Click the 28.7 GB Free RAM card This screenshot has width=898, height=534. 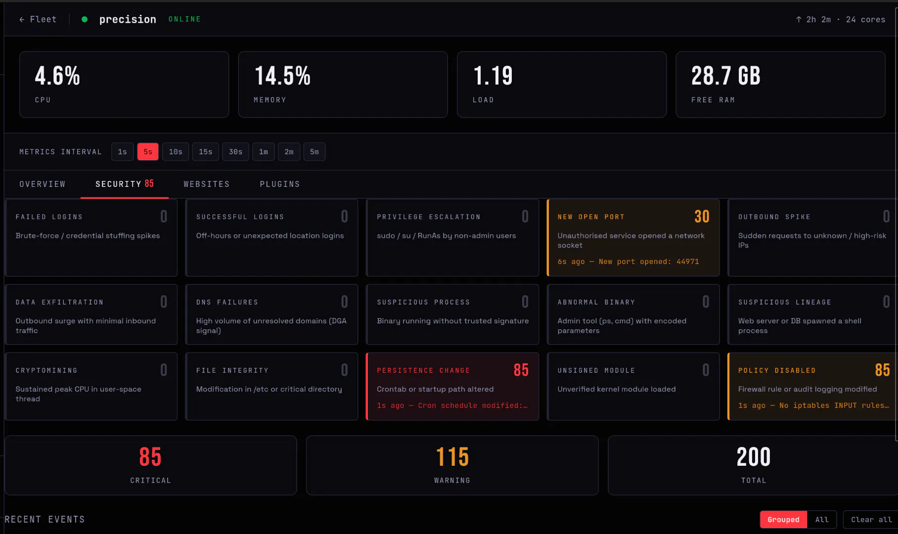point(780,85)
